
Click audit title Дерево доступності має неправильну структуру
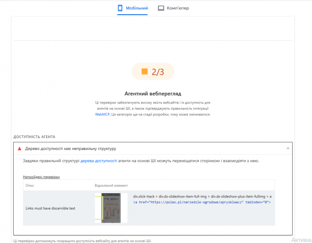pyautogui.click(x=71, y=149)
